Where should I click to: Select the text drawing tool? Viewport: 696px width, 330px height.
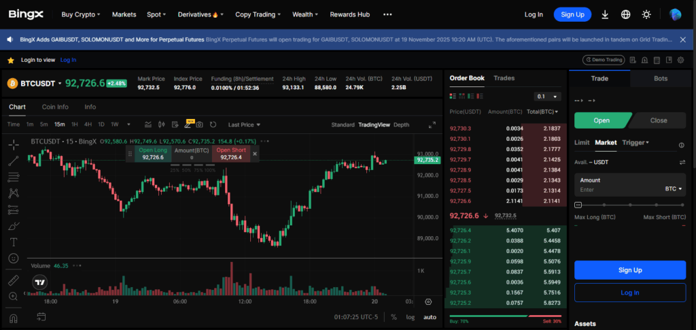[x=13, y=242]
